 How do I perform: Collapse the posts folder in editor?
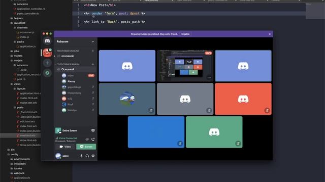pyautogui.click(x=20, y=108)
